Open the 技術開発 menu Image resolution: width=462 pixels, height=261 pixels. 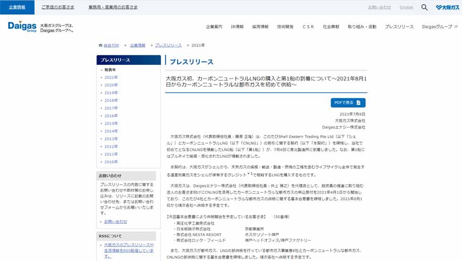pyautogui.click(x=285, y=27)
